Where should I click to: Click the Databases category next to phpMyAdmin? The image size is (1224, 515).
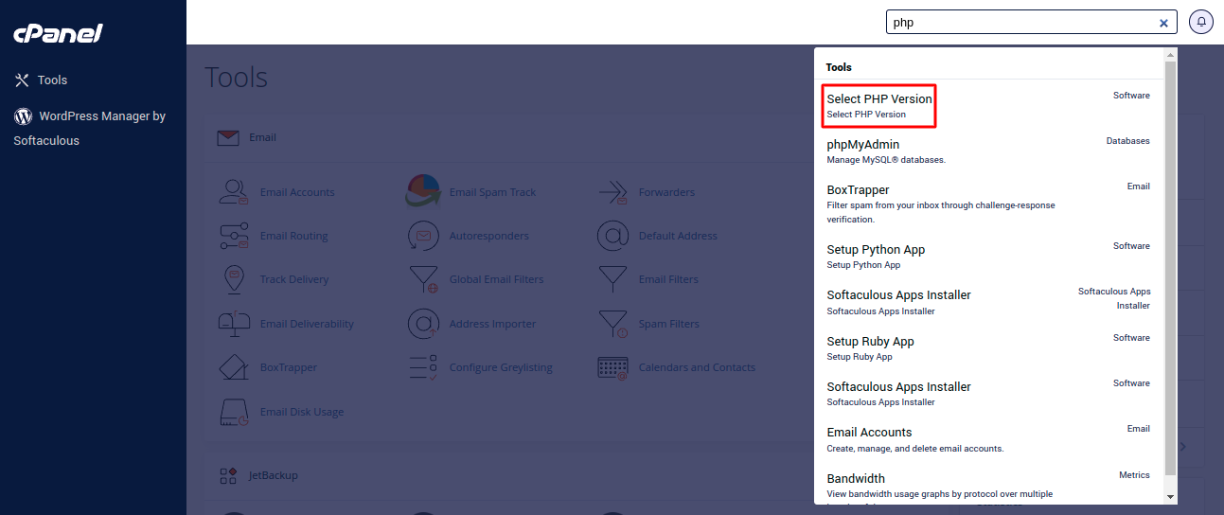(x=1128, y=141)
